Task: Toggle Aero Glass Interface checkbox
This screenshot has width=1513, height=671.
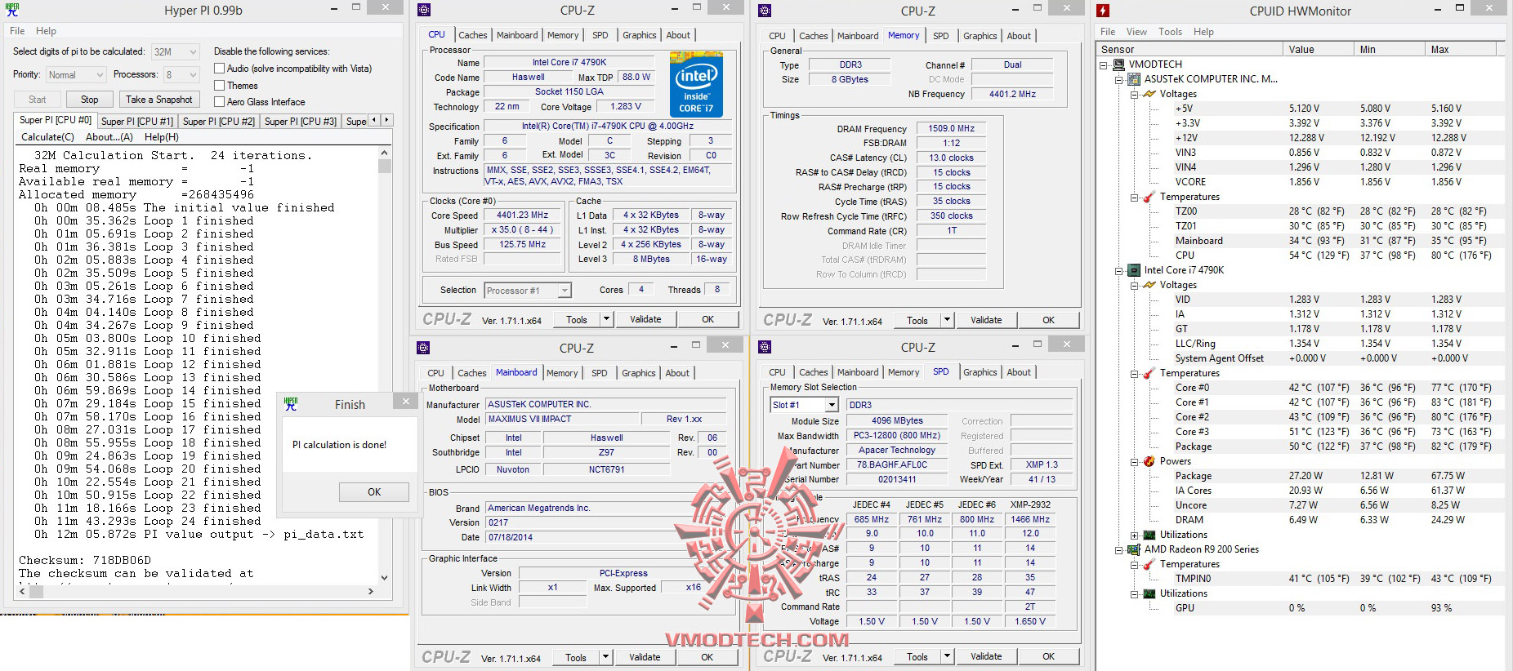Action: 219,101
